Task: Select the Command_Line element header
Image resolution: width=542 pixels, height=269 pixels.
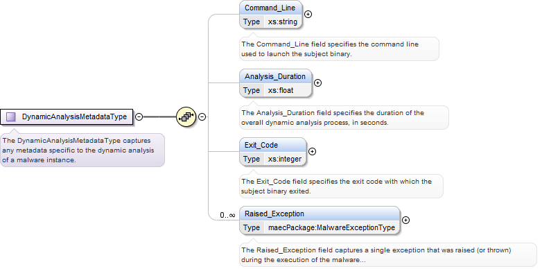Action: (x=271, y=8)
